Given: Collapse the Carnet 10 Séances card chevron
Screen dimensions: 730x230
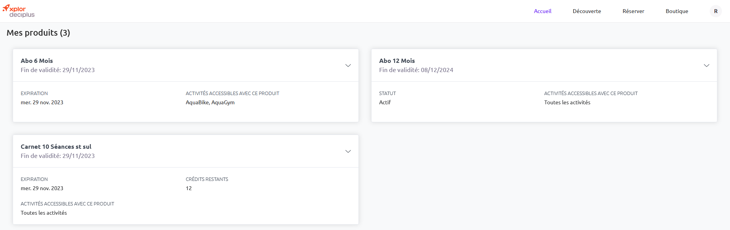Looking at the screenshot, I should (x=348, y=151).
